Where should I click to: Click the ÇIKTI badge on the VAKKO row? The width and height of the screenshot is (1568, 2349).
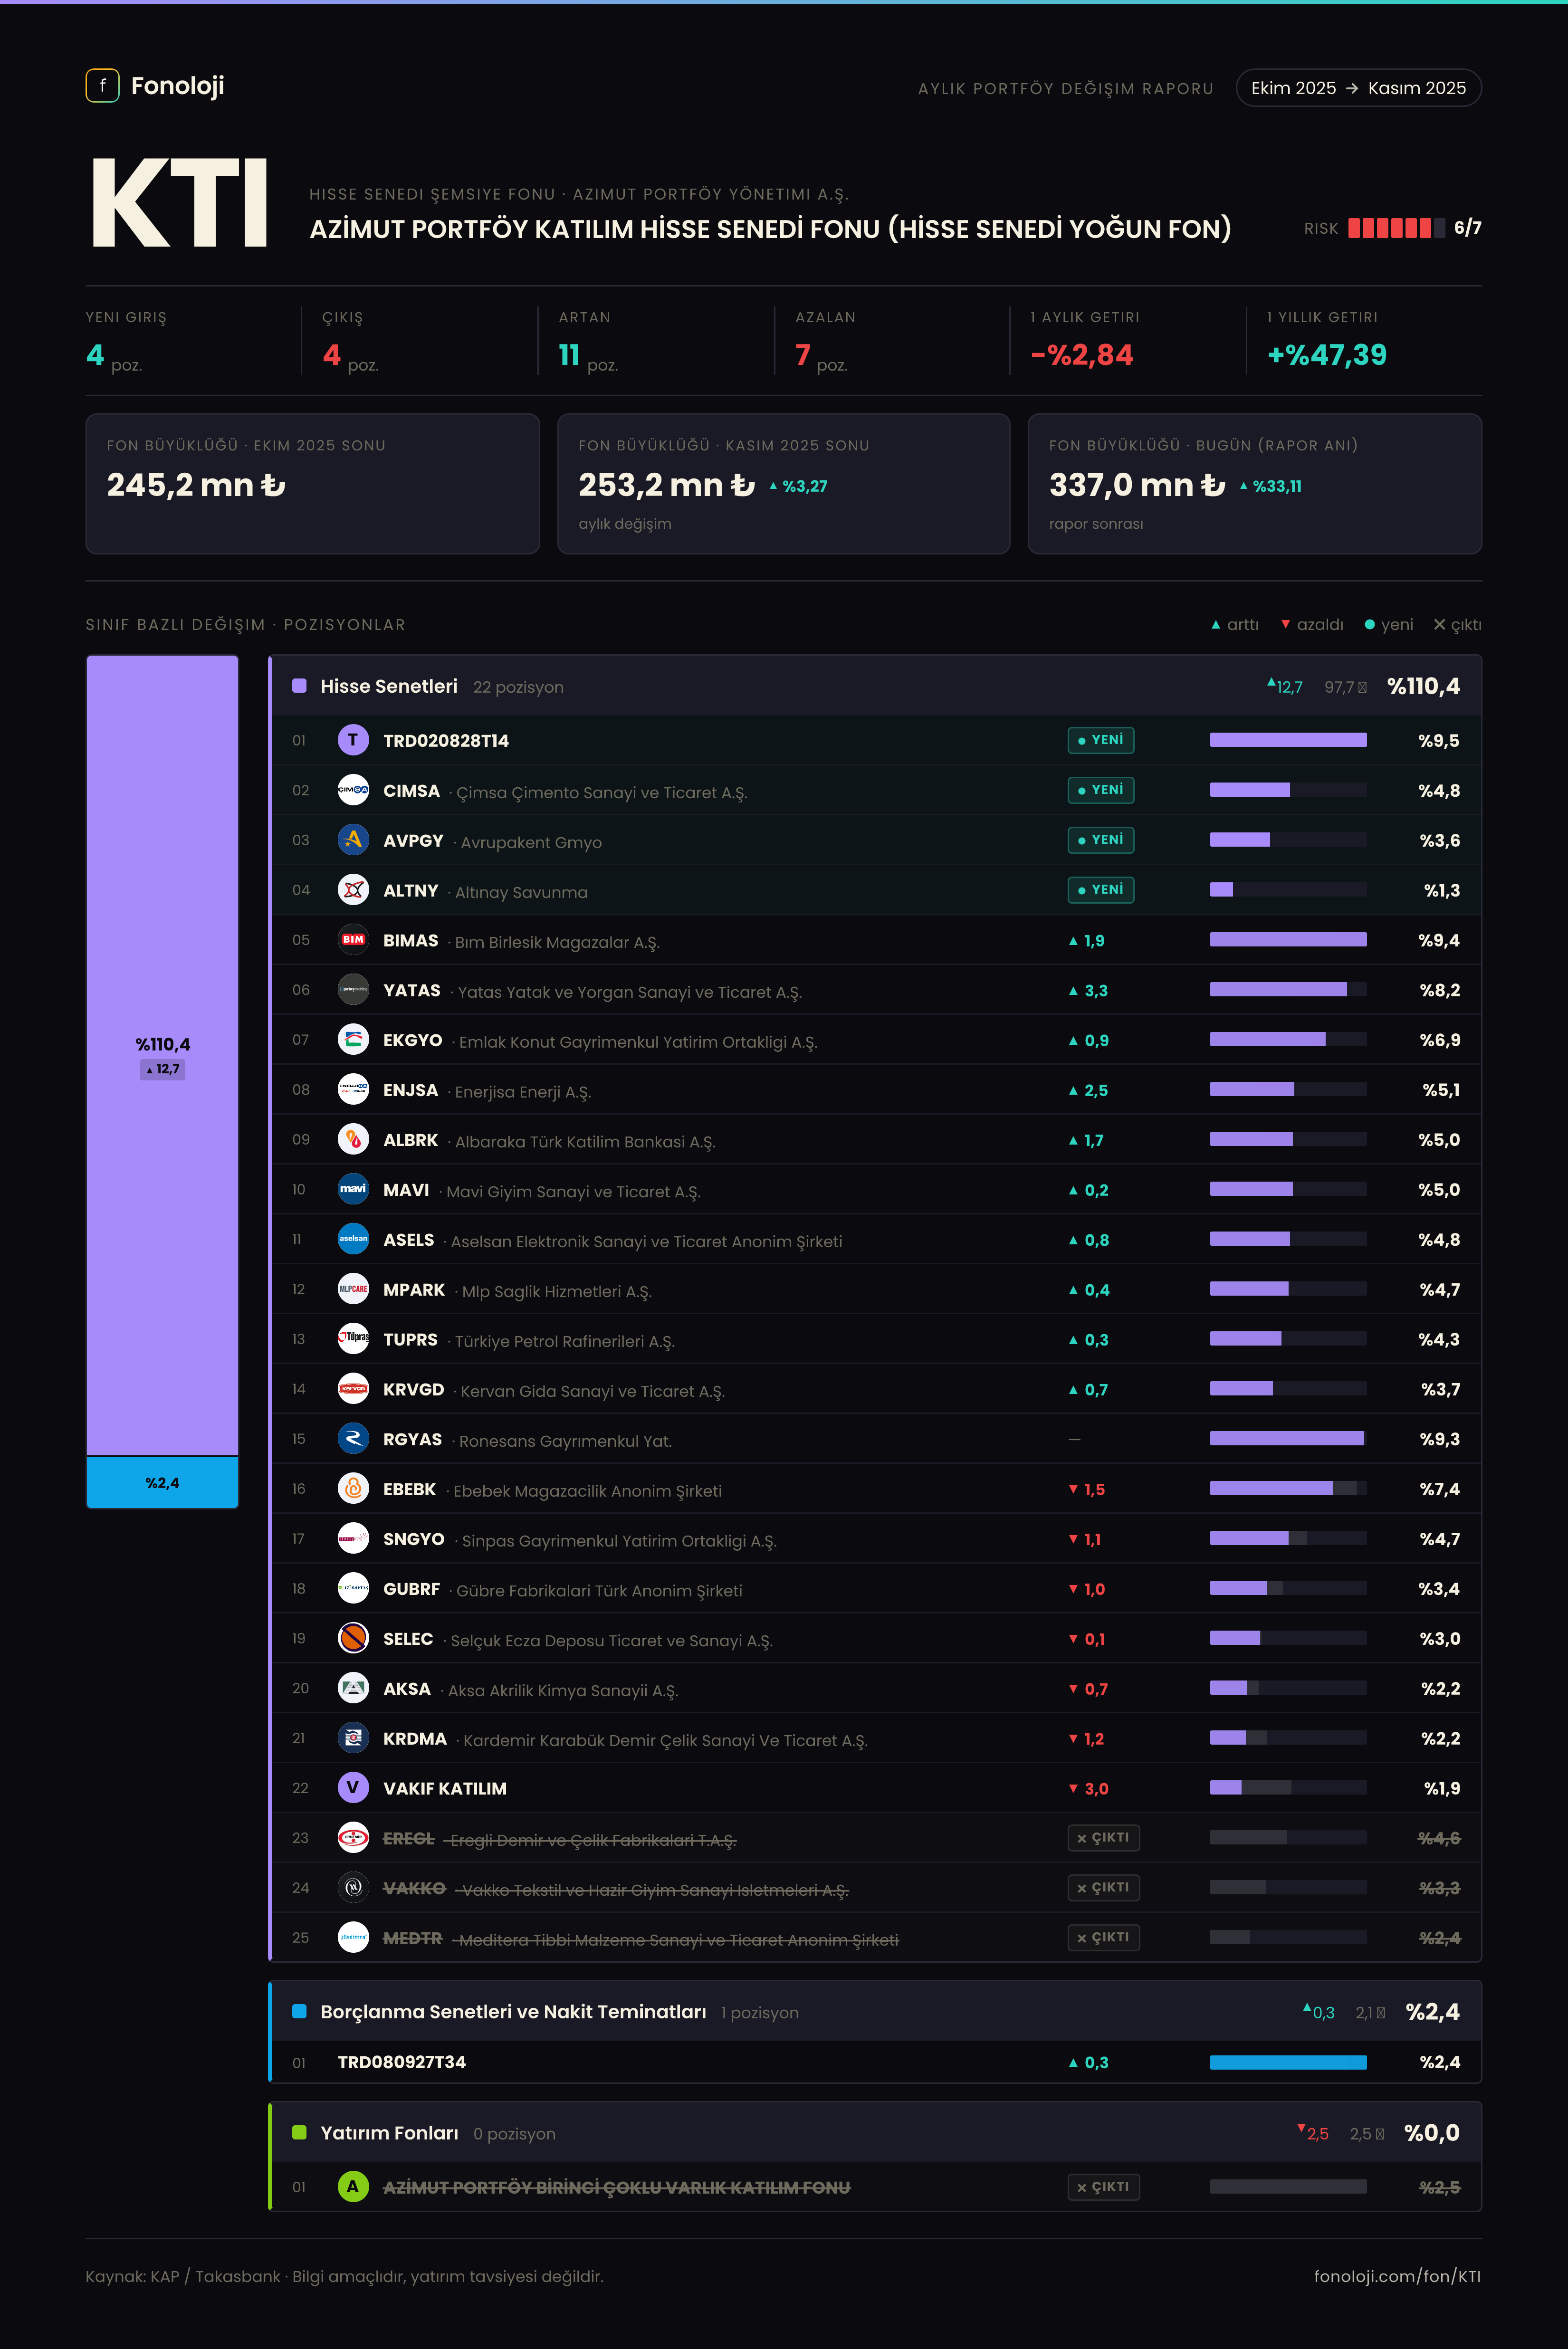(x=1103, y=1888)
